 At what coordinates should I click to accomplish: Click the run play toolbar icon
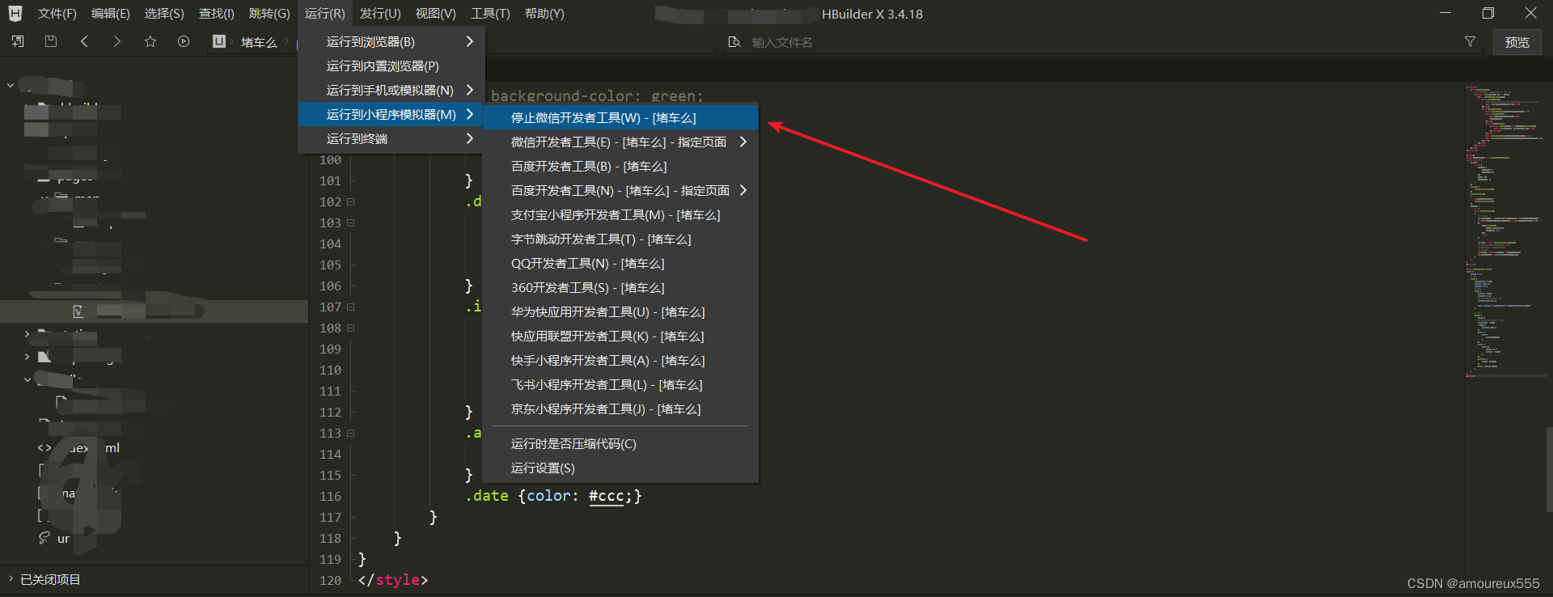[184, 41]
